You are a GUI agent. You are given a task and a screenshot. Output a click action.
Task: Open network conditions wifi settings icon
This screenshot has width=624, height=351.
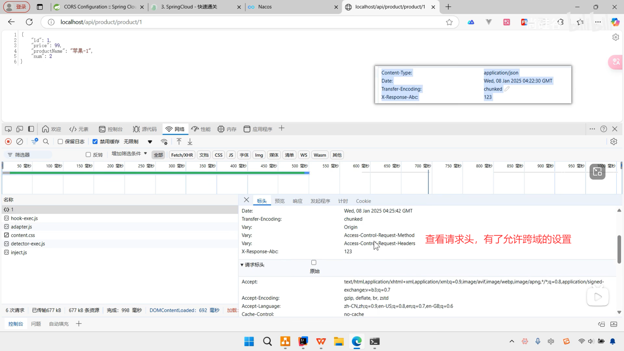(x=164, y=142)
